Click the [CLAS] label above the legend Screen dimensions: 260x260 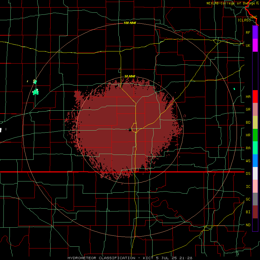(244, 20)
